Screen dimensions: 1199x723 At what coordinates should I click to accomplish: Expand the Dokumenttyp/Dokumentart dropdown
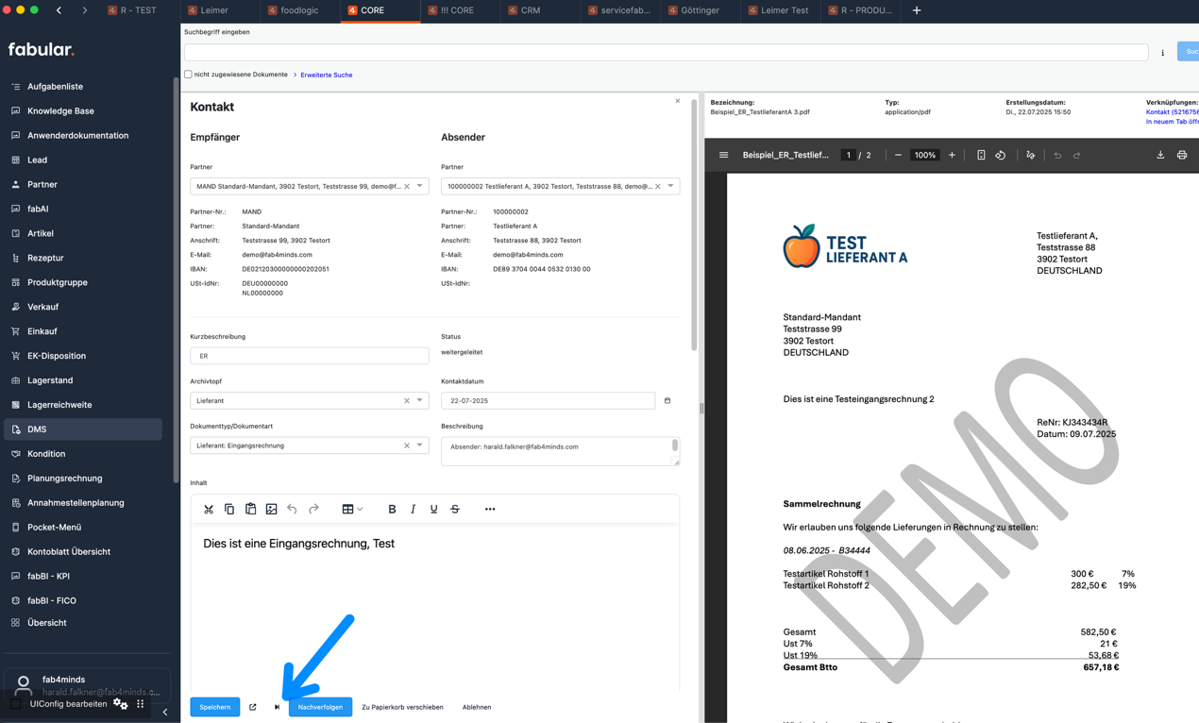point(418,445)
